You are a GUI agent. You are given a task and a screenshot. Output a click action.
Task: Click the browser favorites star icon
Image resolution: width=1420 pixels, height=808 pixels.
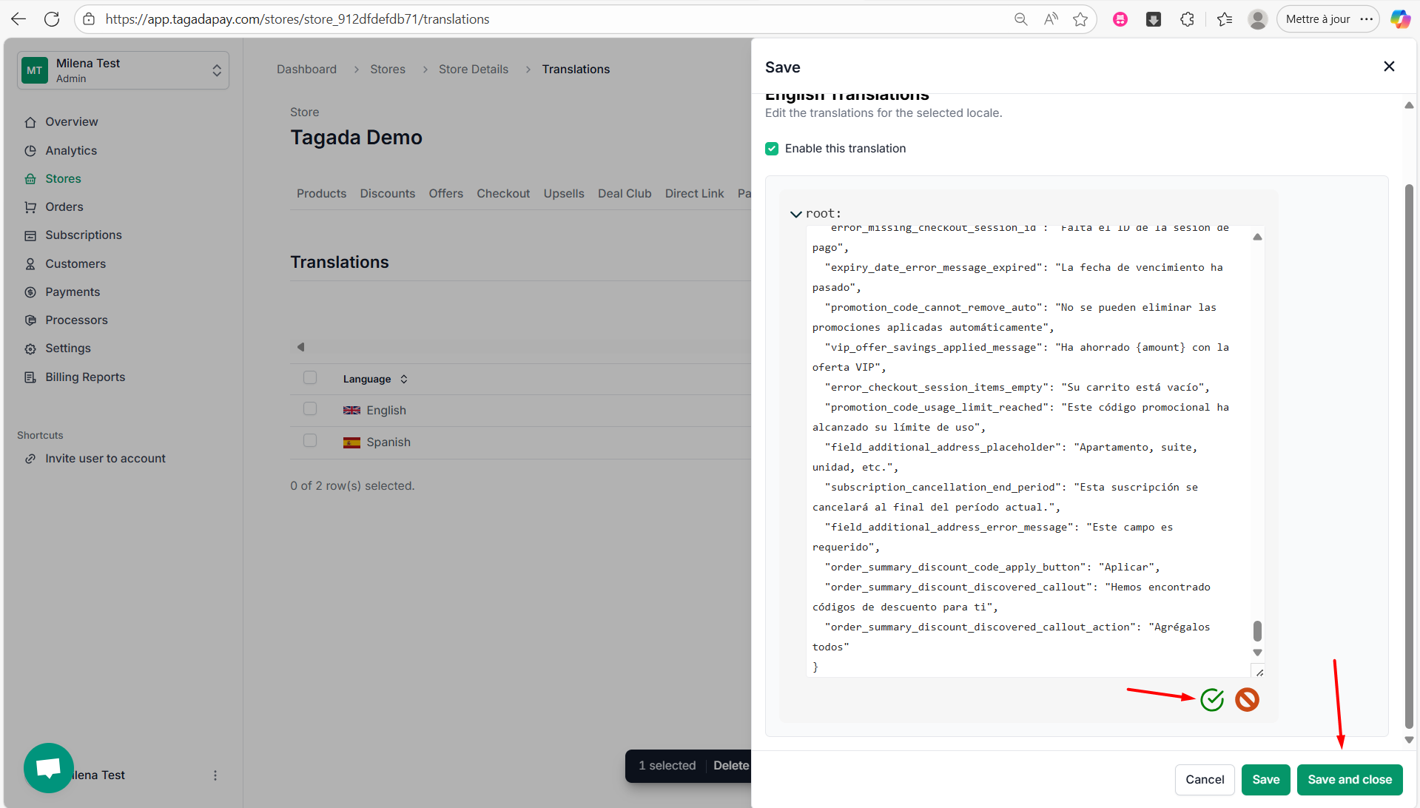pos(1080,19)
